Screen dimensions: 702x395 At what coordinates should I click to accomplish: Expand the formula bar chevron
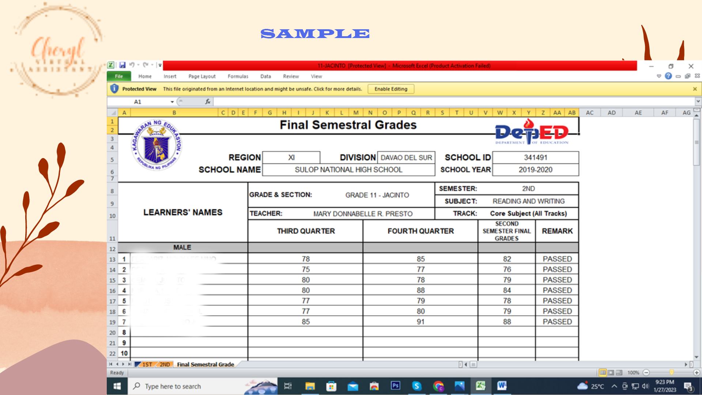point(698,101)
